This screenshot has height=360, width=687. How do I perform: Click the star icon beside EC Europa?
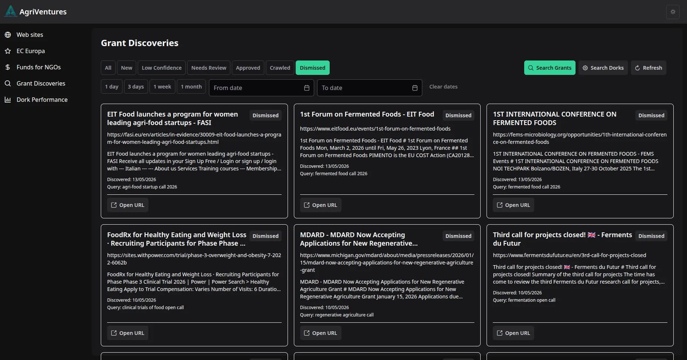click(8, 51)
